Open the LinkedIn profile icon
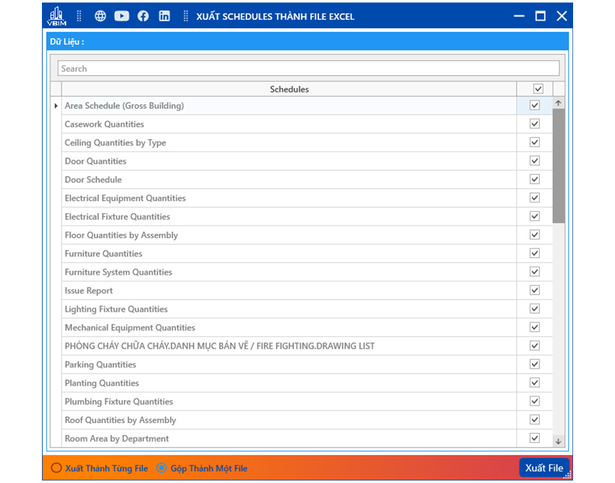 [165, 16]
